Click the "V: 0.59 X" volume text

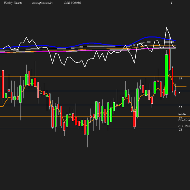[184, 120]
